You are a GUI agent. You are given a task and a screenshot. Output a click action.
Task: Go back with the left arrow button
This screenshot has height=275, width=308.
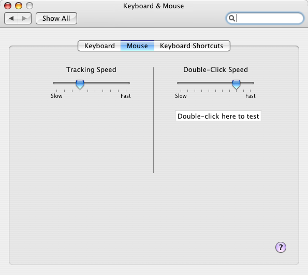pyautogui.click(x=11, y=19)
